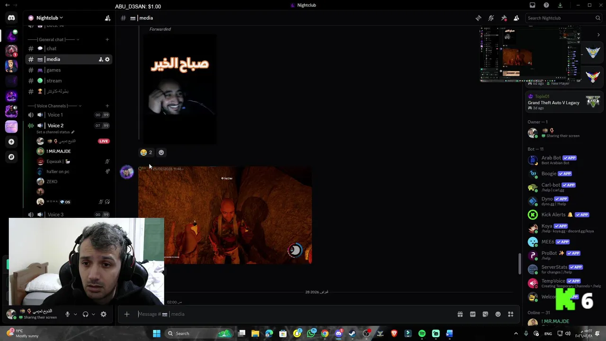Open Spotify from taskbar
Screen dimensions: 606x341
tap(422, 333)
